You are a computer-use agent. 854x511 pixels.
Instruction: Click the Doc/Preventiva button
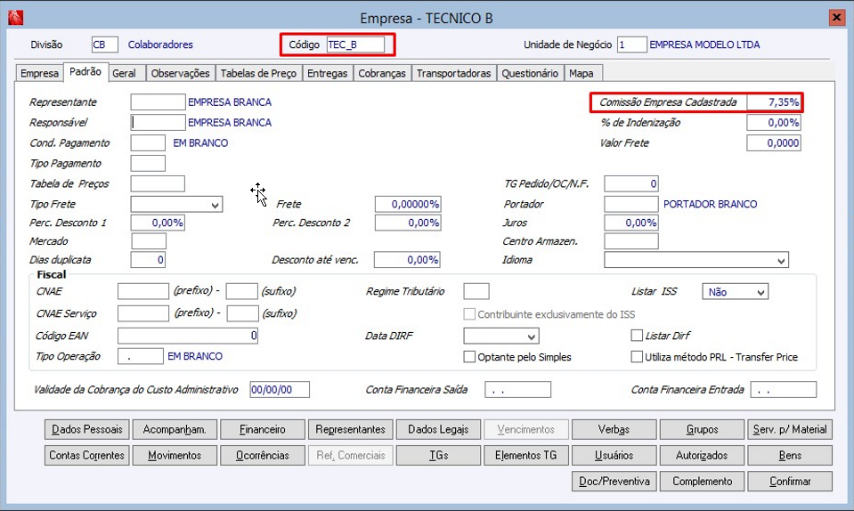pos(614,482)
